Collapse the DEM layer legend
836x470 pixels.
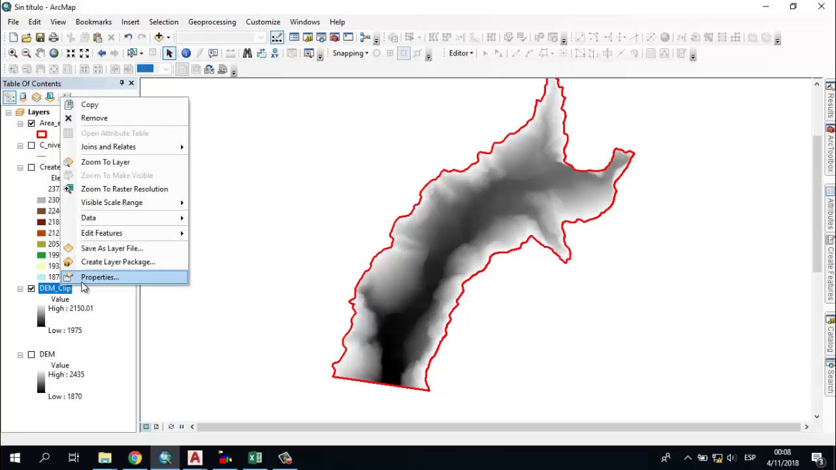pos(20,354)
